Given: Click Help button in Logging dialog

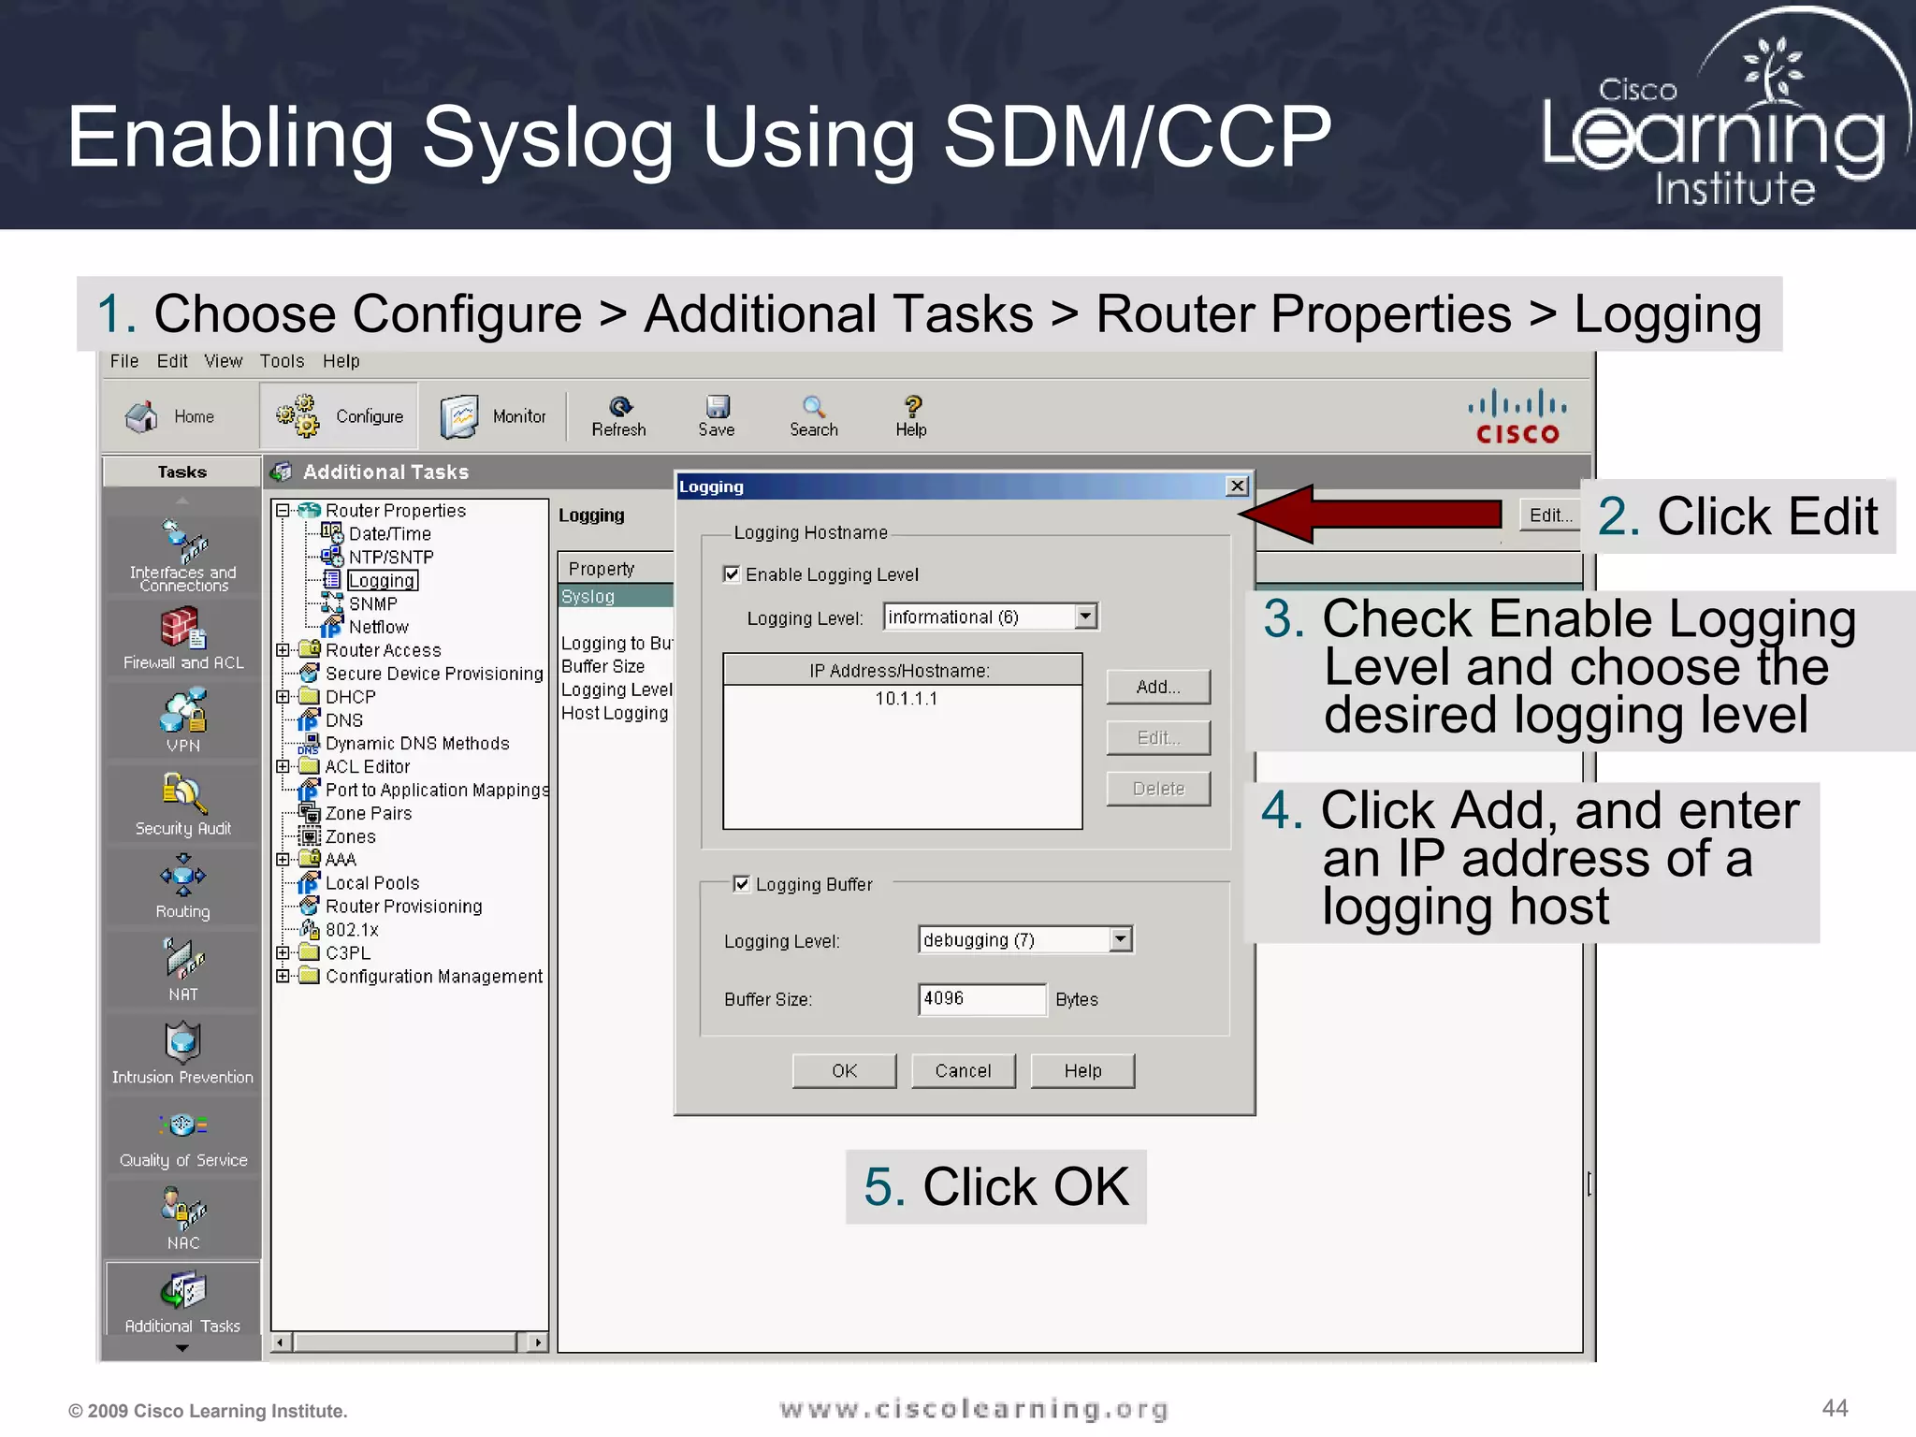Looking at the screenshot, I should 1082,1070.
